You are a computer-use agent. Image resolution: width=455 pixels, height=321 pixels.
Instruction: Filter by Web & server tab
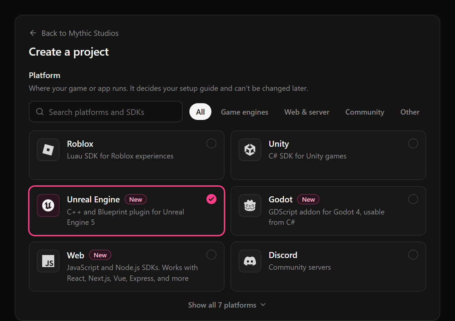click(307, 112)
